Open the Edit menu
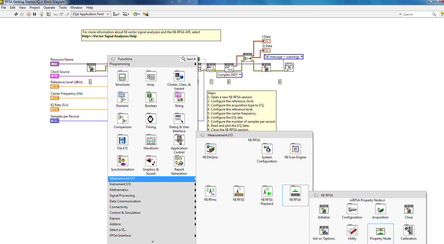 coord(13,8)
